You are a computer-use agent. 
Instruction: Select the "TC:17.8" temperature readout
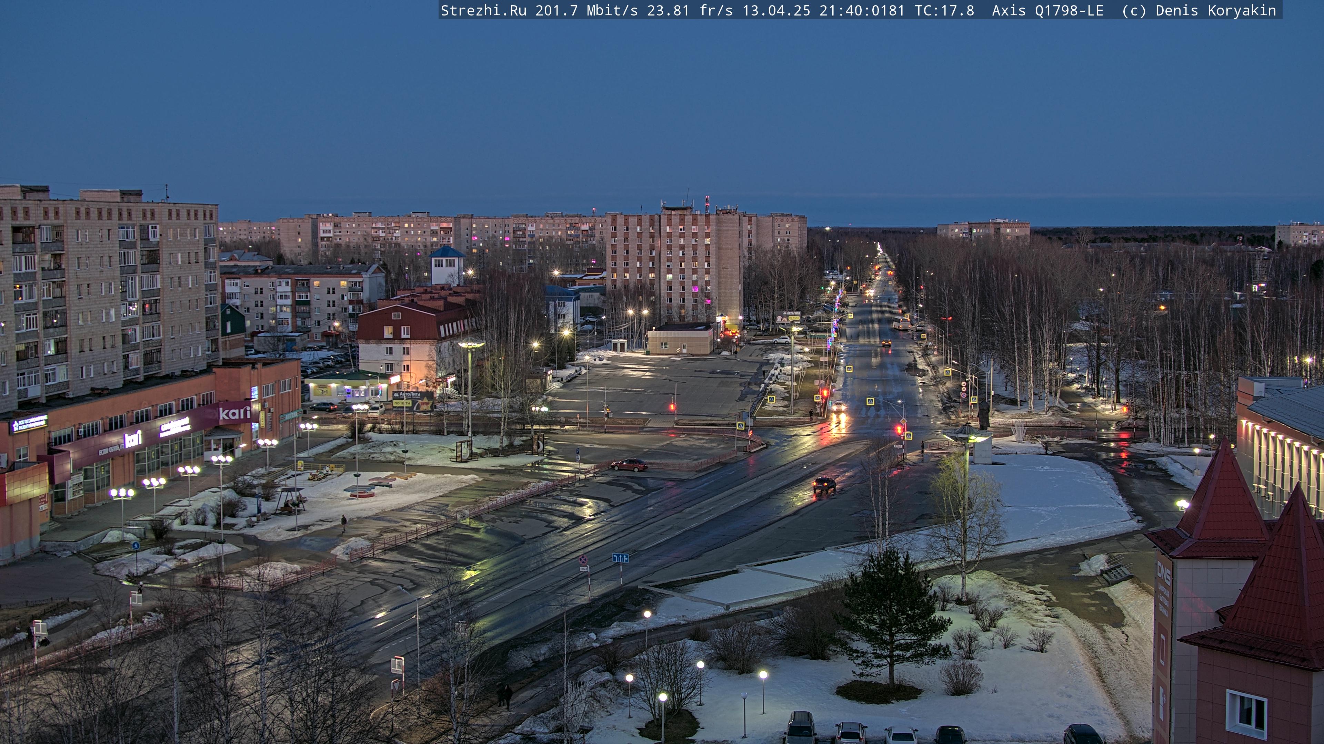944,11
